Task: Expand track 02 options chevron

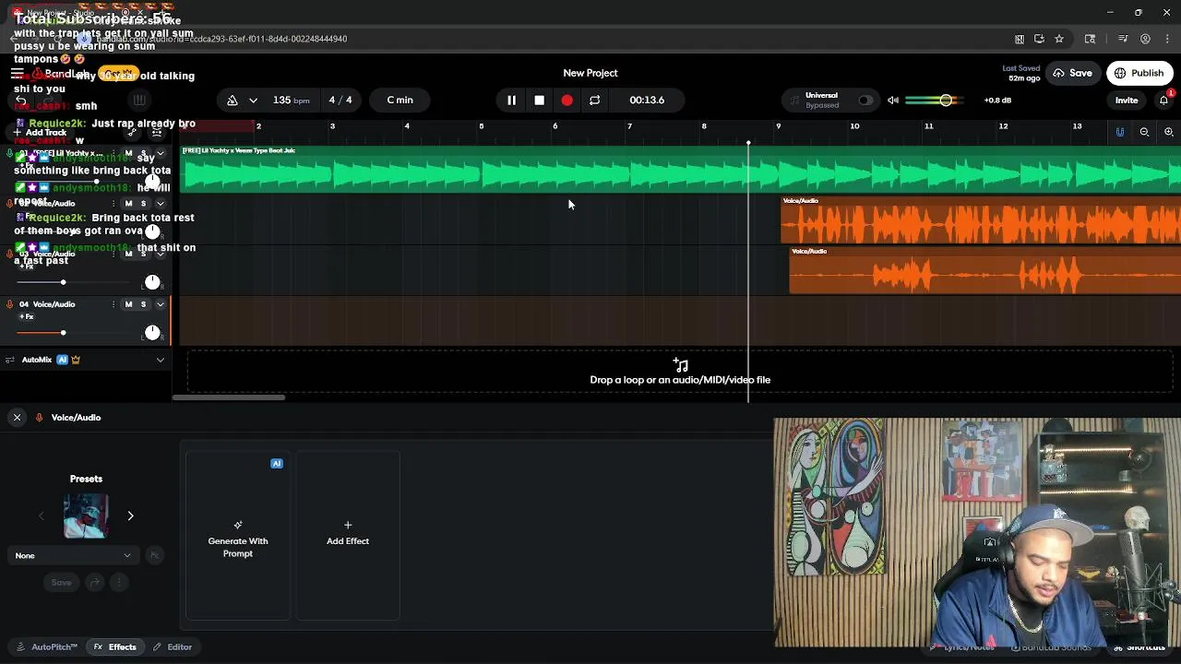Action: pos(160,204)
